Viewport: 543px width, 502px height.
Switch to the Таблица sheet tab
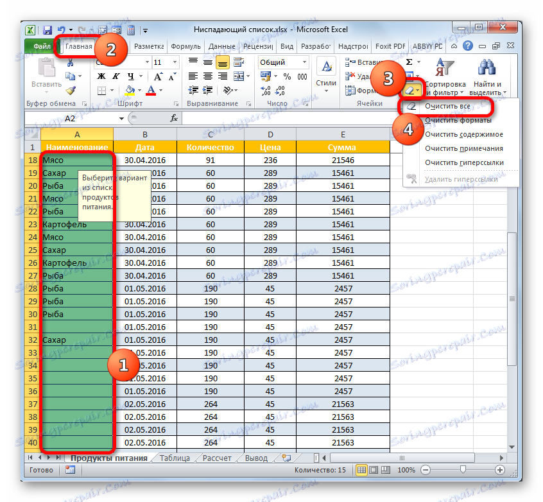[x=175, y=458]
